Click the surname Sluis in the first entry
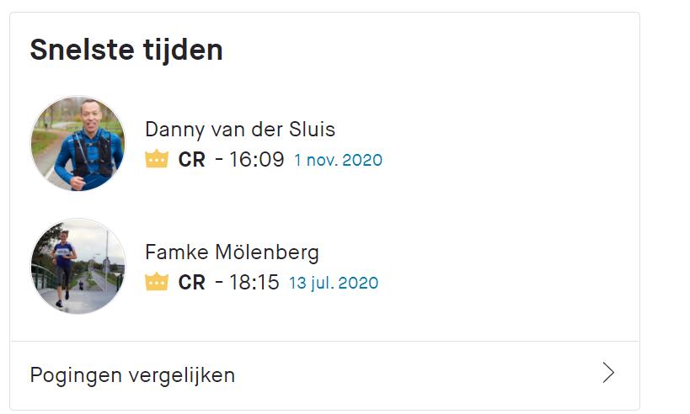Viewport: 690px width, 414px height. pos(312,130)
